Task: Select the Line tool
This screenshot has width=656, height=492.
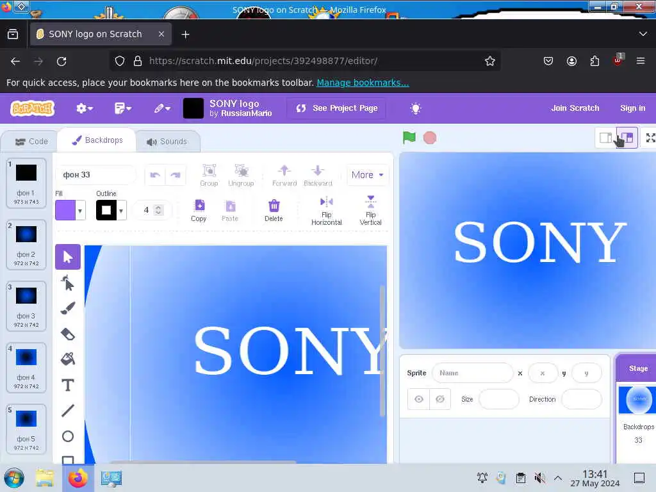Action: (x=68, y=411)
